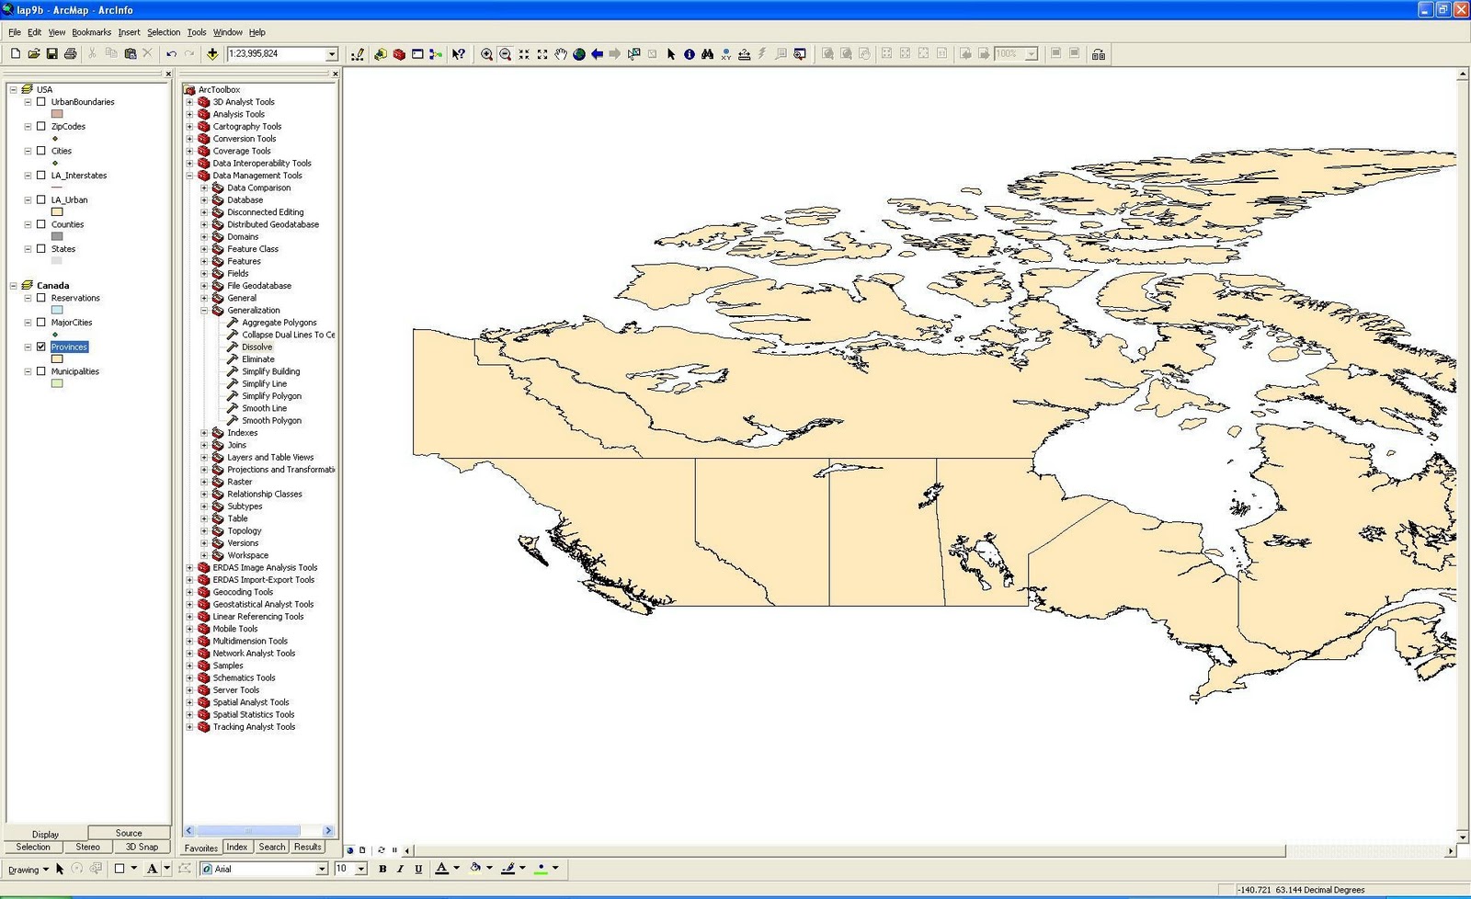1471x899 pixels.
Task: Select the Zoom In tool
Action: [486, 53]
